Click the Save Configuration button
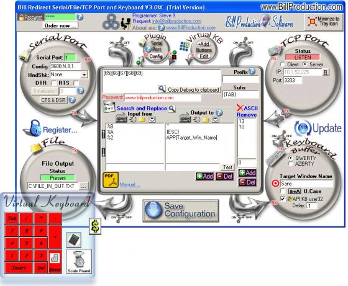 181,210
